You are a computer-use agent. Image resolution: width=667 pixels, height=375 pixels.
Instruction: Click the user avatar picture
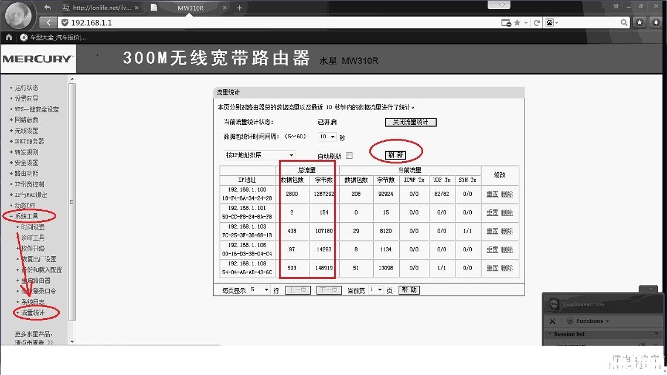18,16
